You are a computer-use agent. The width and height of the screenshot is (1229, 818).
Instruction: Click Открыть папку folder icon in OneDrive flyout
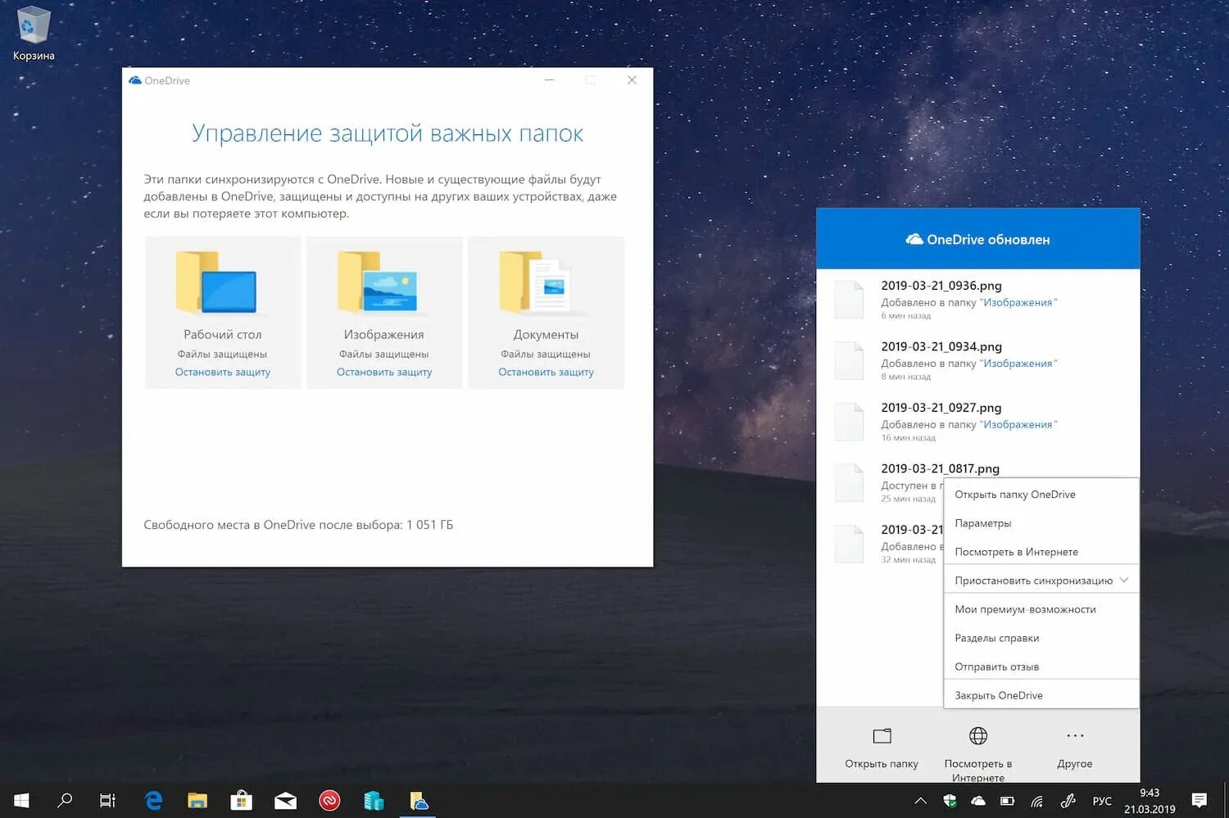coord(882,736)
